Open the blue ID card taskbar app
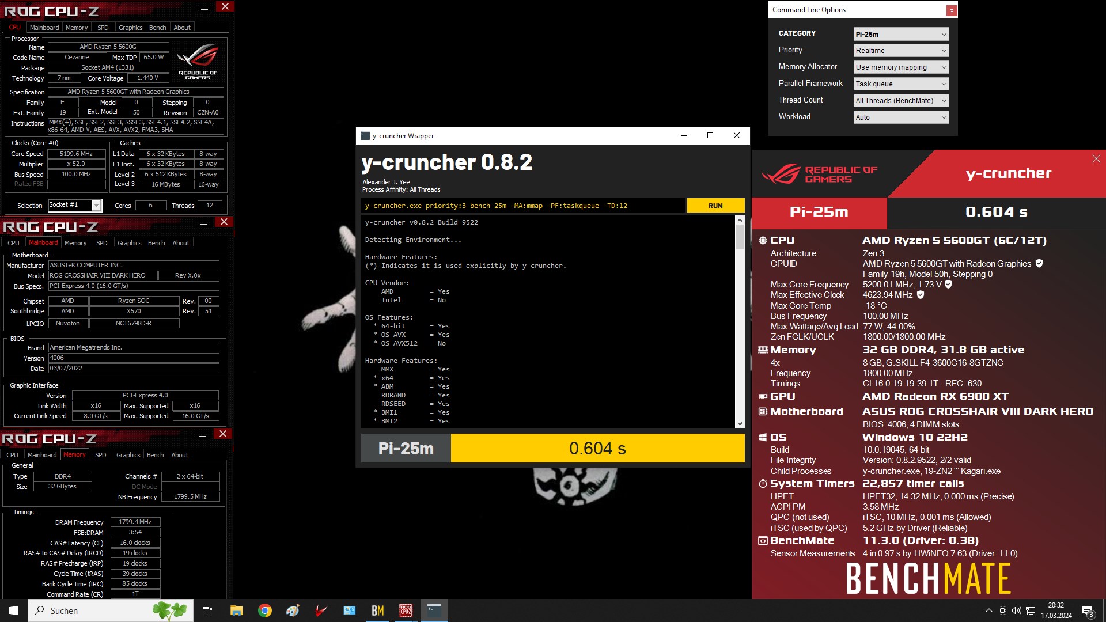The width and height of the screenshot is (1106, 622). (x=349, y=610)
